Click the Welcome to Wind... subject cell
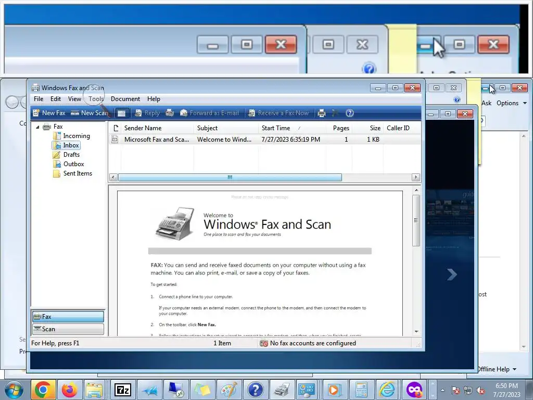533x400 pixels. click(224, 140)
